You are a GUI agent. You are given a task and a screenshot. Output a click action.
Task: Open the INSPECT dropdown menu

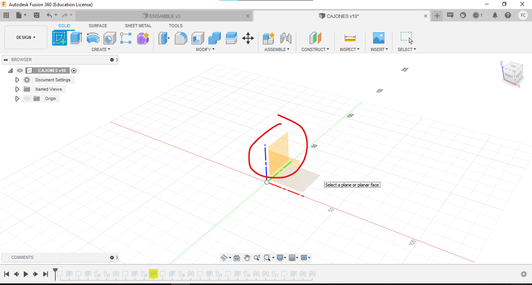point(350,49)
